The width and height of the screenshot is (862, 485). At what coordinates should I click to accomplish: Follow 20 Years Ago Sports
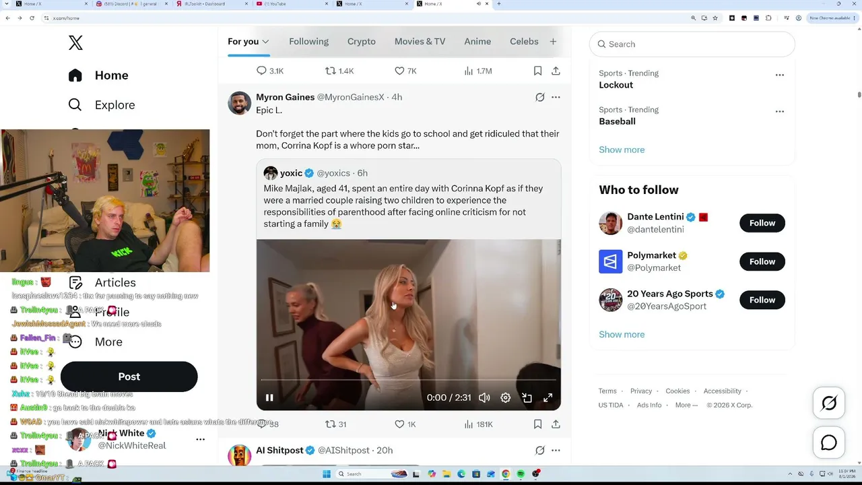pyautogui.click(x=762, y=300)
